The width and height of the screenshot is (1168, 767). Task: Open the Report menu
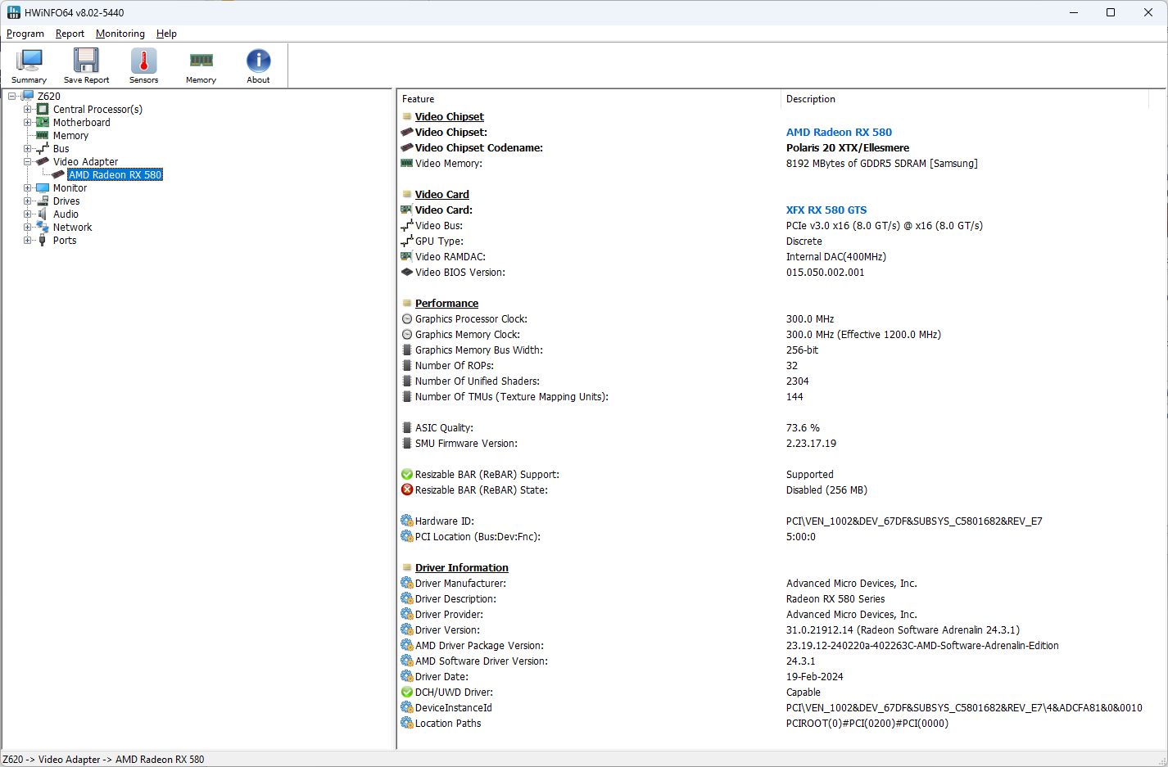tap(70, 34)
